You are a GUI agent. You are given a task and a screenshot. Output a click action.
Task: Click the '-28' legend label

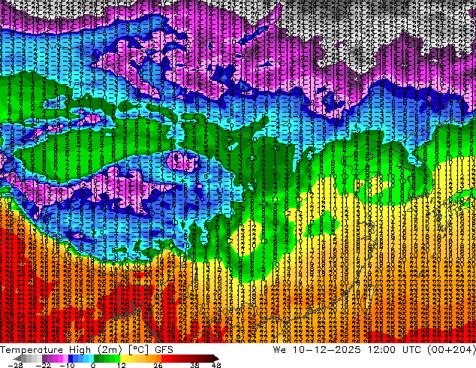(x=16, y=365)
